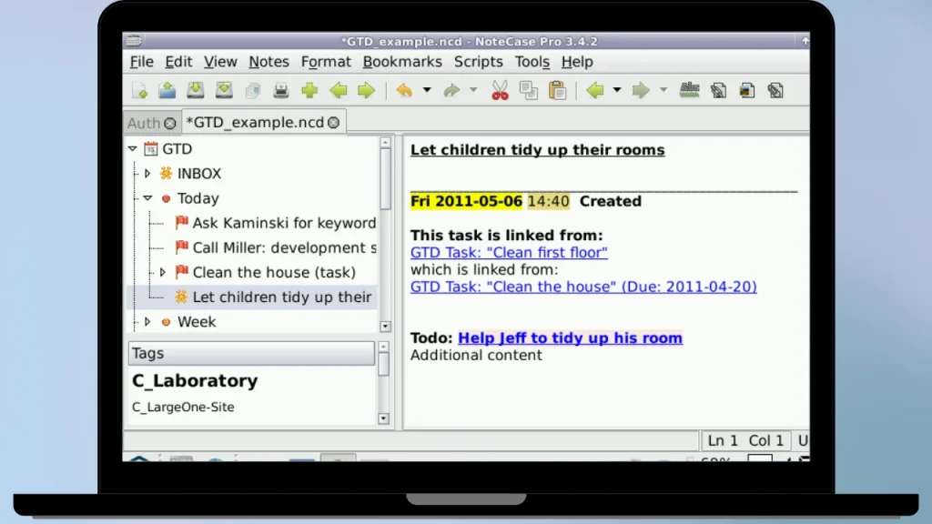Click the first green left-arrow toolbar icon
The image size is (932, 524).
(x=339, y=90)
